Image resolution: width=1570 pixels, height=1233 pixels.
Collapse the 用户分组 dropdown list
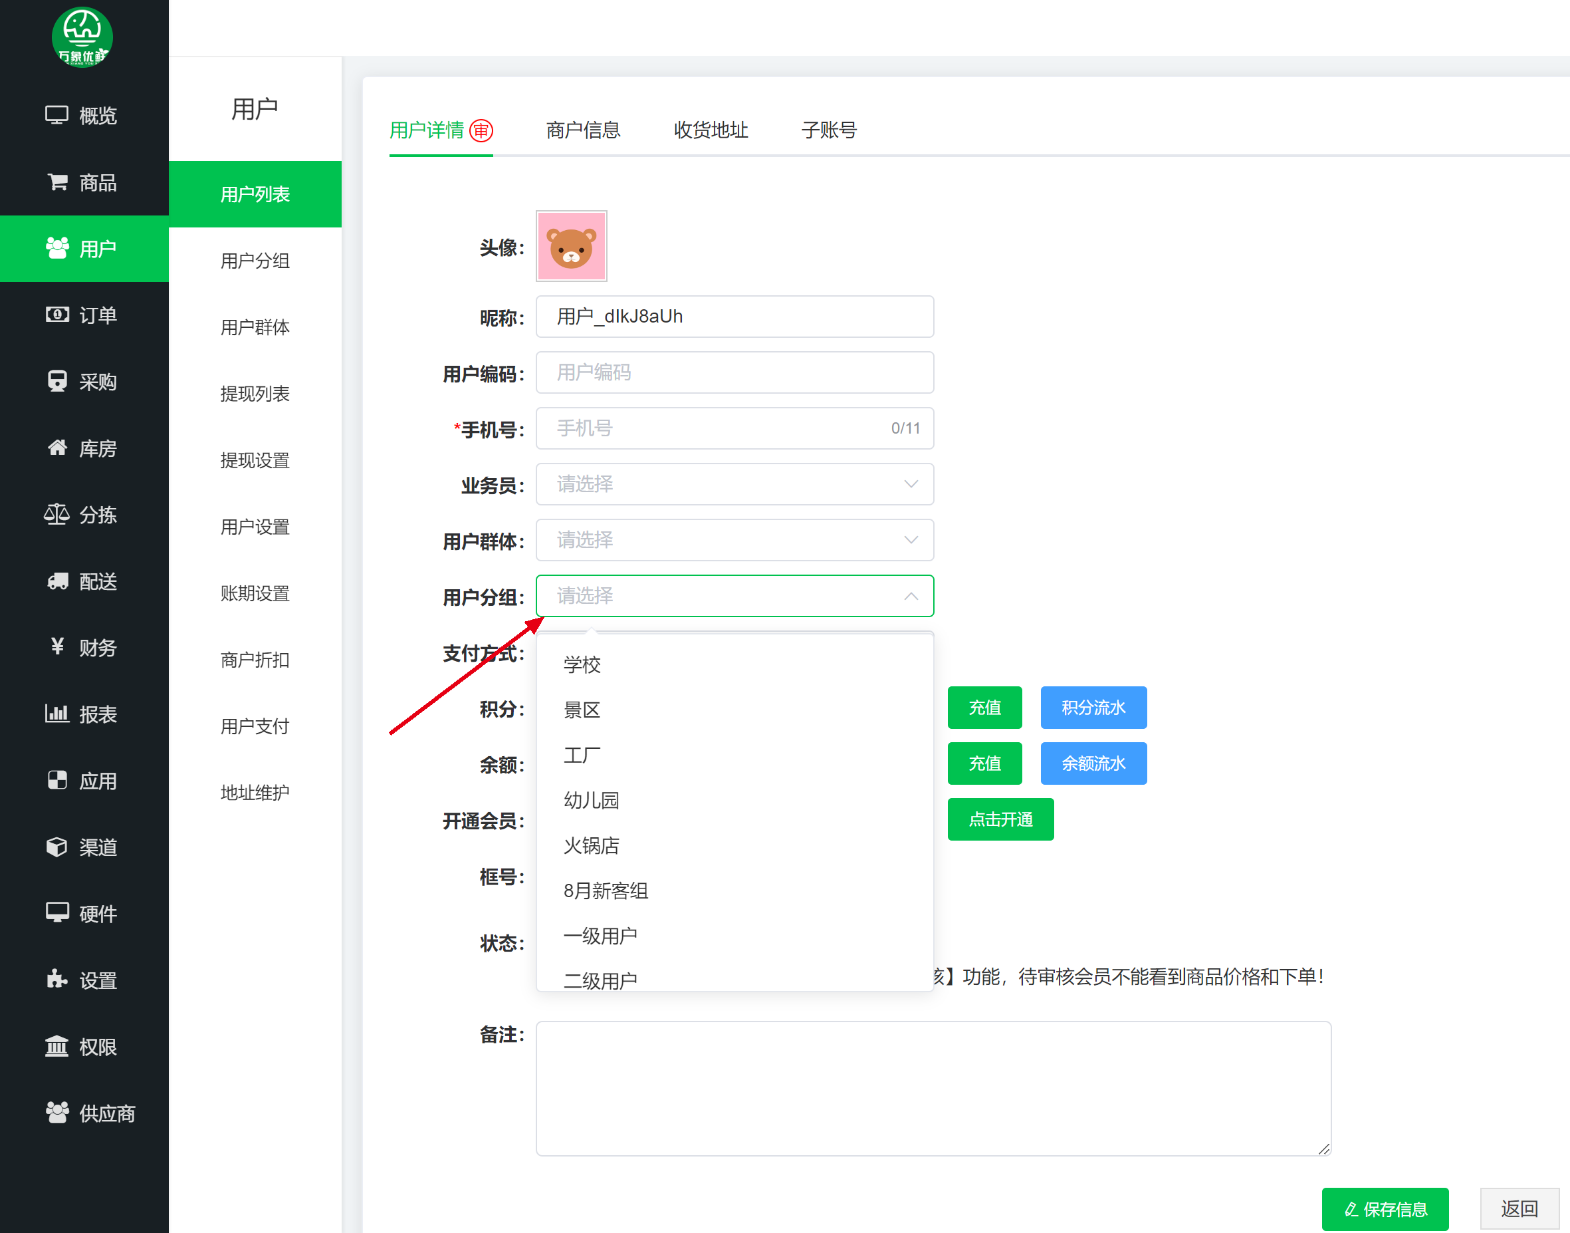click(x=734, y=596)
